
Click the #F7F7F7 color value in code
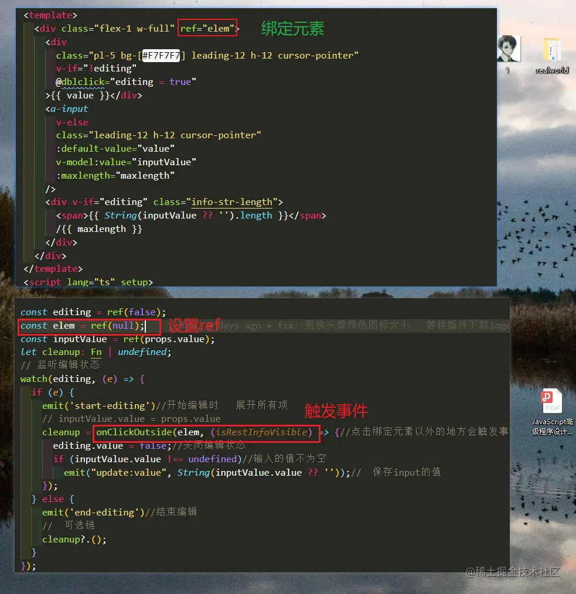[161, 55]
